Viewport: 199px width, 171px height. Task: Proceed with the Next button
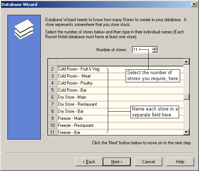117,162
